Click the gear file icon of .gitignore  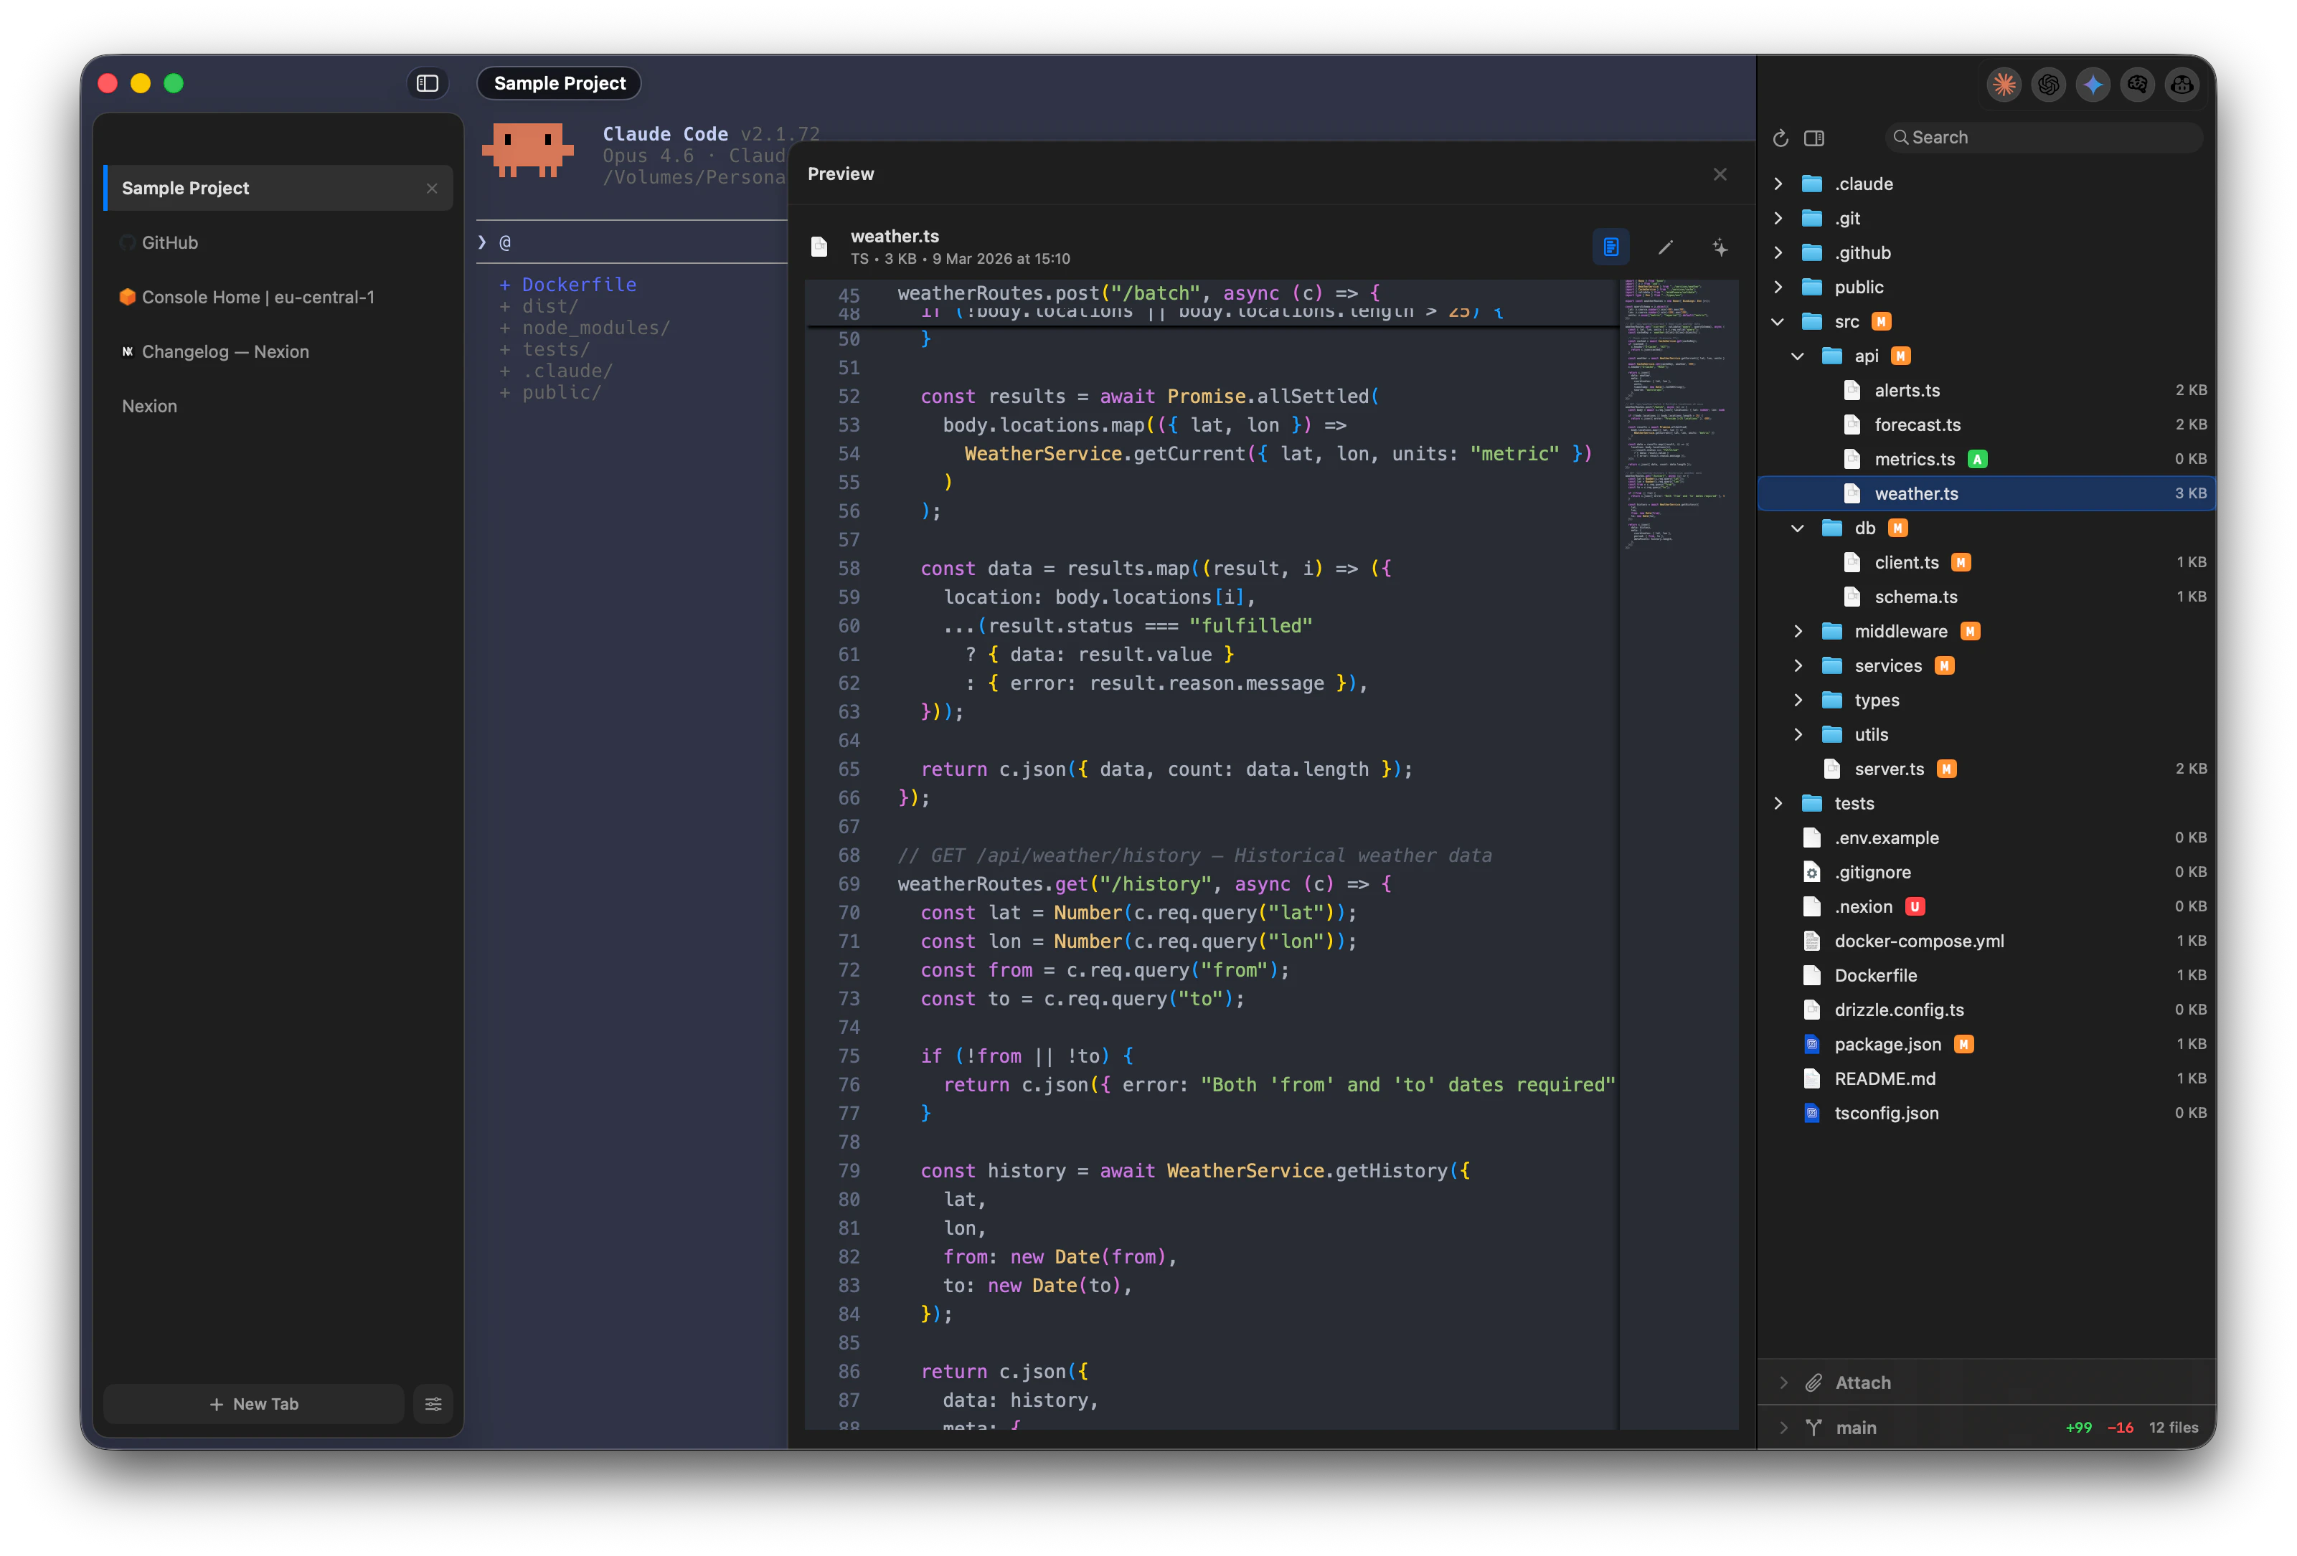pos(1811,873)
